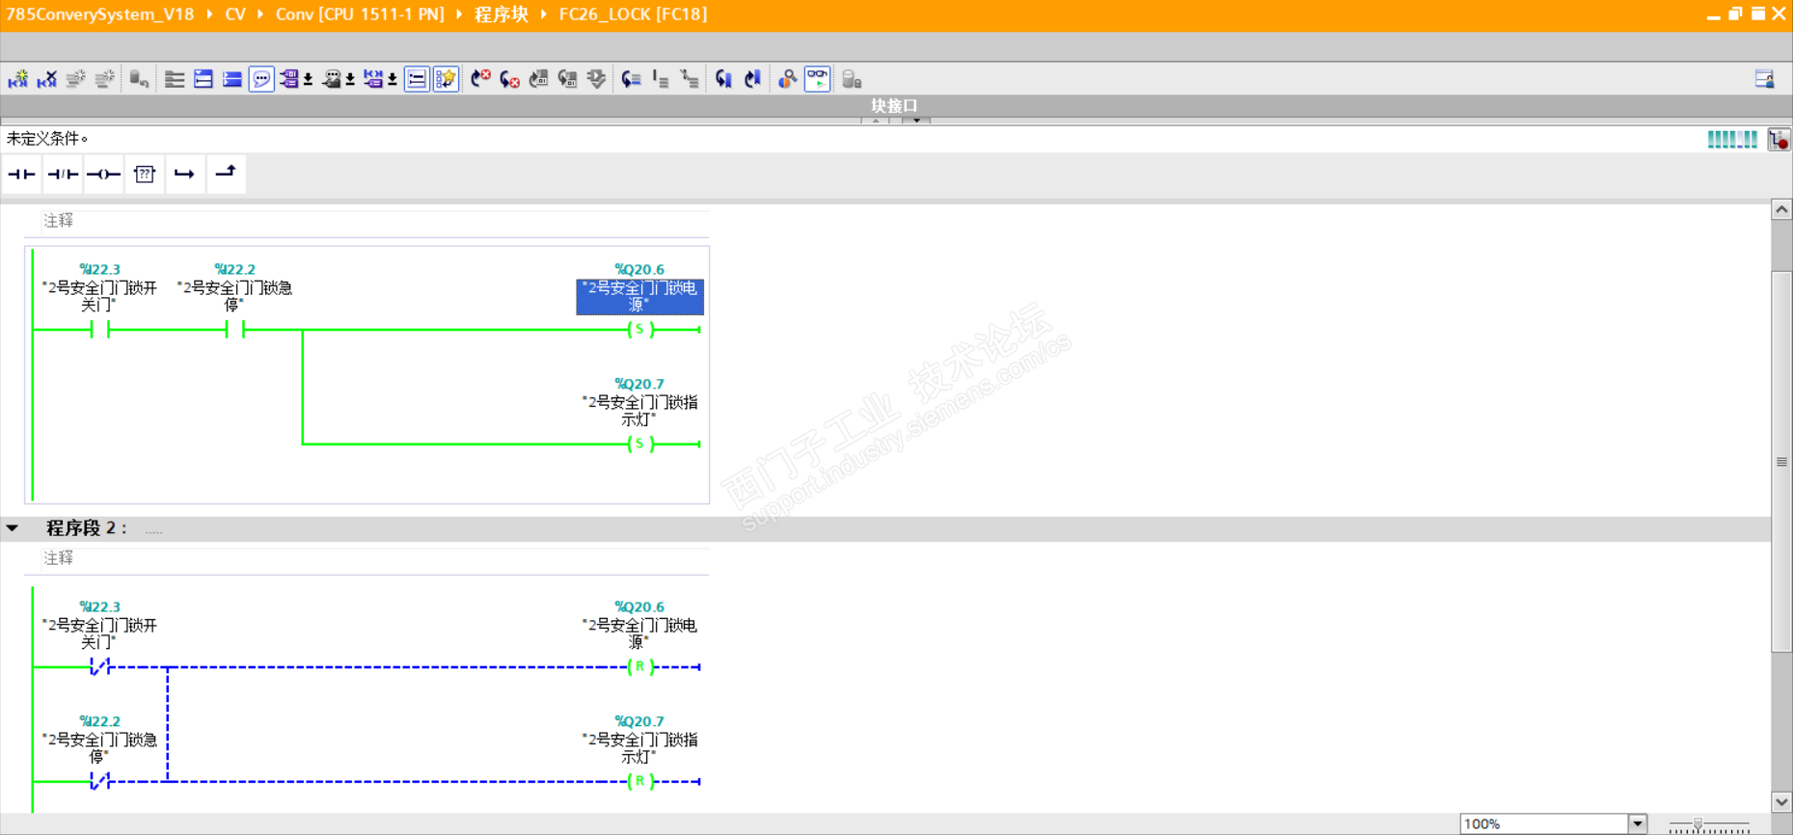1793x835 pixels.
Task: Open the tag information dropdown arrow
Action: (x=350, y=79)
